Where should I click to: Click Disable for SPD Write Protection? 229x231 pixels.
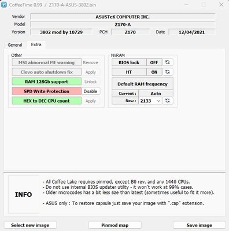(90, 91)
